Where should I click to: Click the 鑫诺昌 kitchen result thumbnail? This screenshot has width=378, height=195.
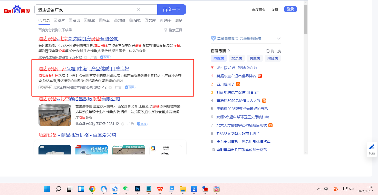(55, 115)
